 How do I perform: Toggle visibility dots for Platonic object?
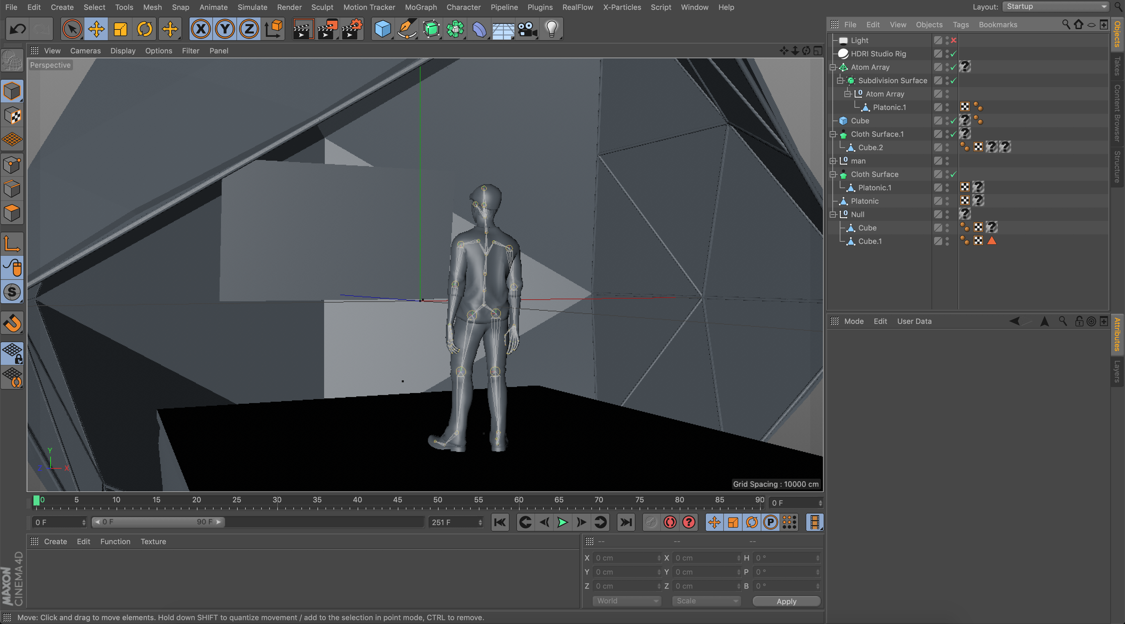pos(947,201)
